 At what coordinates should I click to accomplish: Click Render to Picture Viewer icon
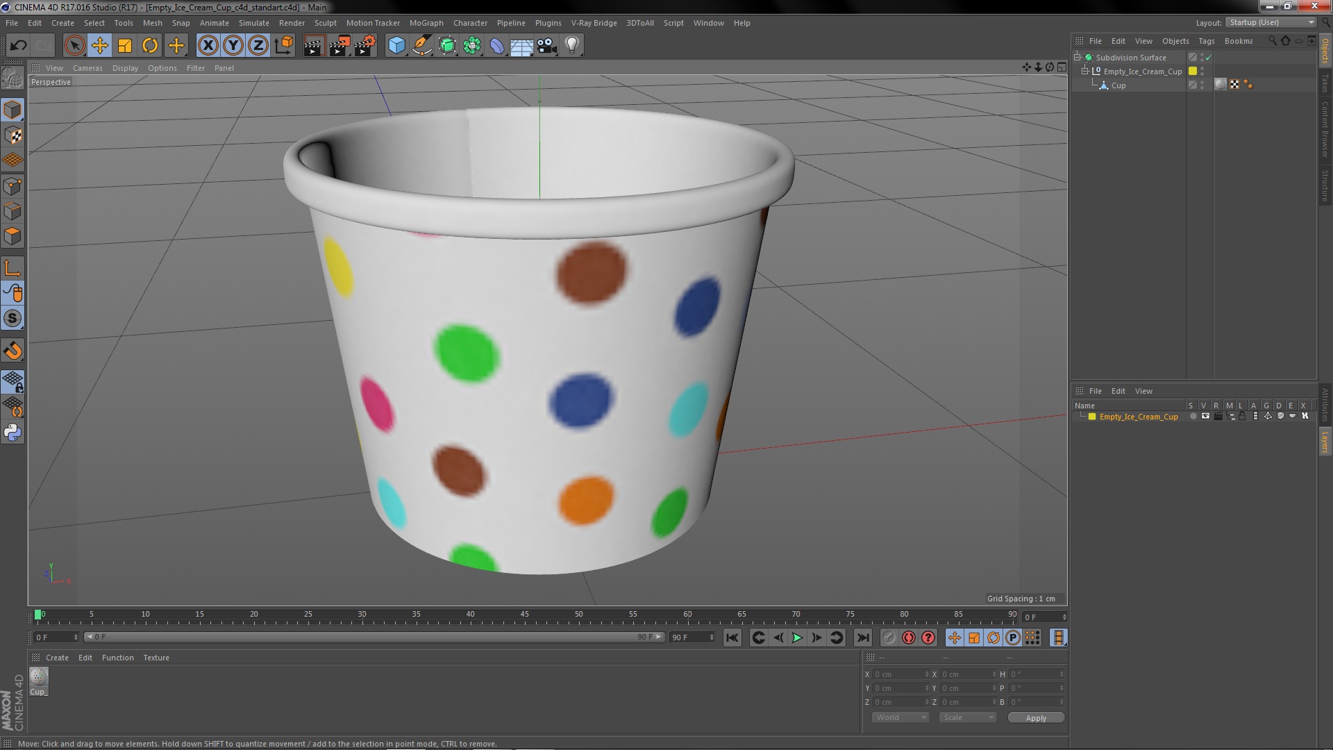339,46
